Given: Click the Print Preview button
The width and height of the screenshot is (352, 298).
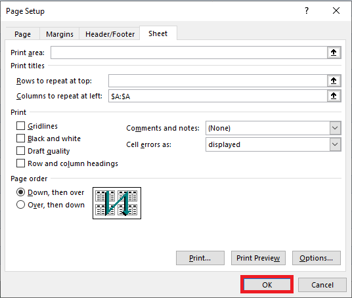Looking at the screenshot, I should pyautogui.click(x=258, y=258).
